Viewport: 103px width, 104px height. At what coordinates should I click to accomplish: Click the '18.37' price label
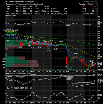tap(51, 40)
